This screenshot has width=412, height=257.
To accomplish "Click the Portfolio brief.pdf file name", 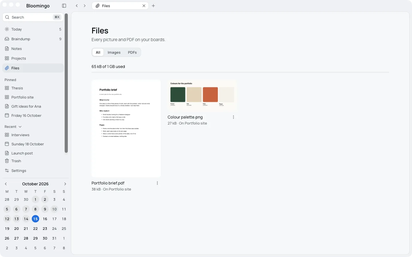I will (x=108, y=183).
